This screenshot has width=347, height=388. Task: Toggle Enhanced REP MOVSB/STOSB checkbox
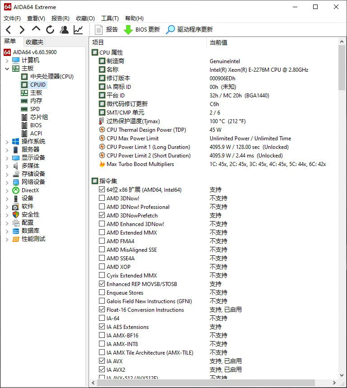[x=102, y=284]
